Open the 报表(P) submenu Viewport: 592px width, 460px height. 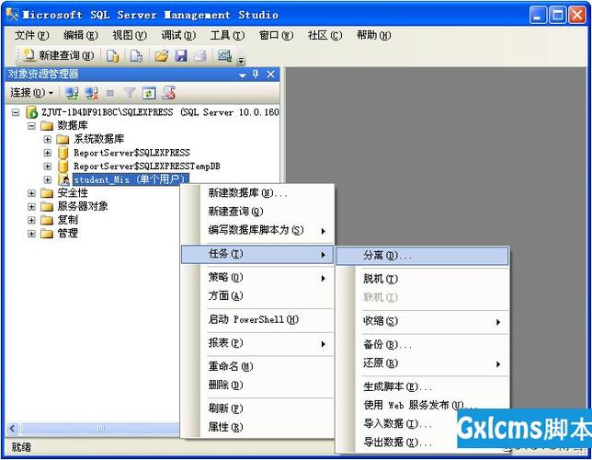pyautogui.click(x=257, y=343)
